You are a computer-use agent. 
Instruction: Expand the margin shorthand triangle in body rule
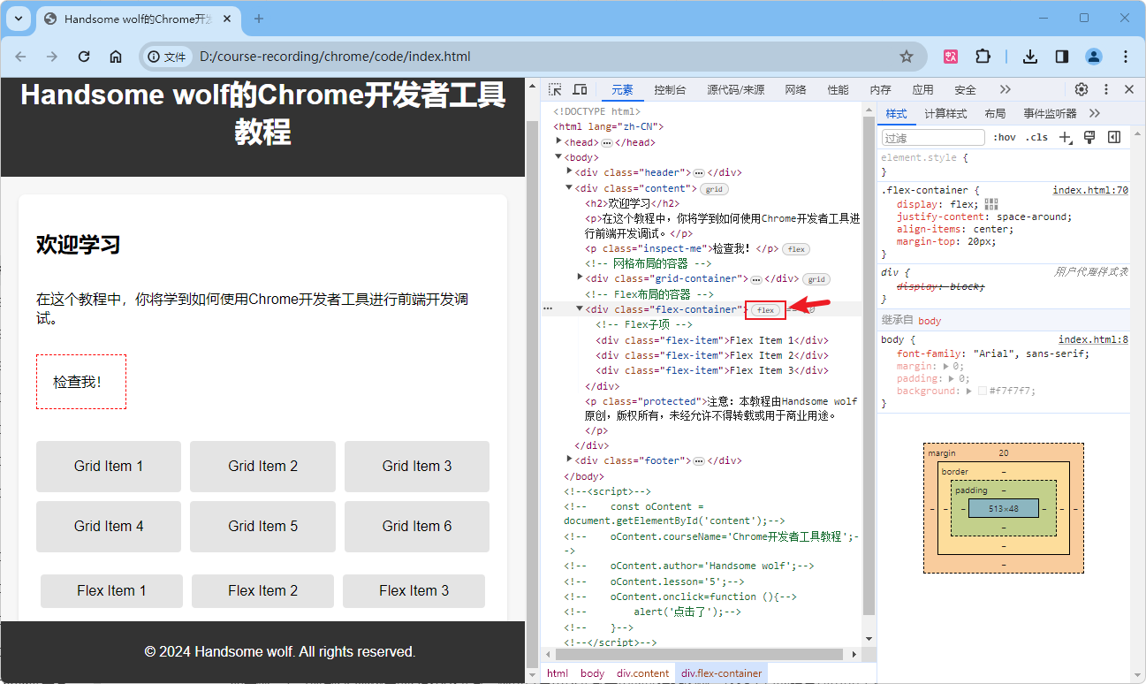(947, 366)
